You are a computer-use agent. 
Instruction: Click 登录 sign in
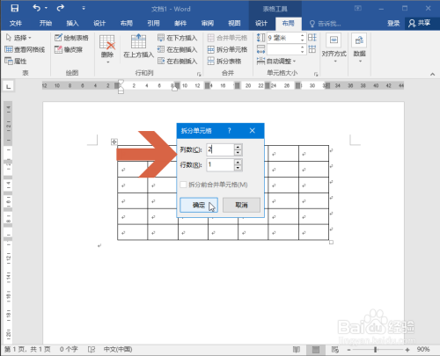click(393, 24)
